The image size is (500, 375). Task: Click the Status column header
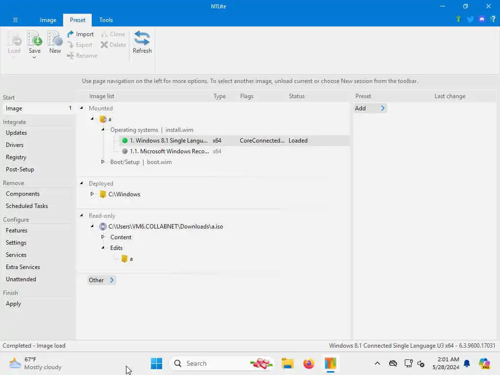[296, 96]
